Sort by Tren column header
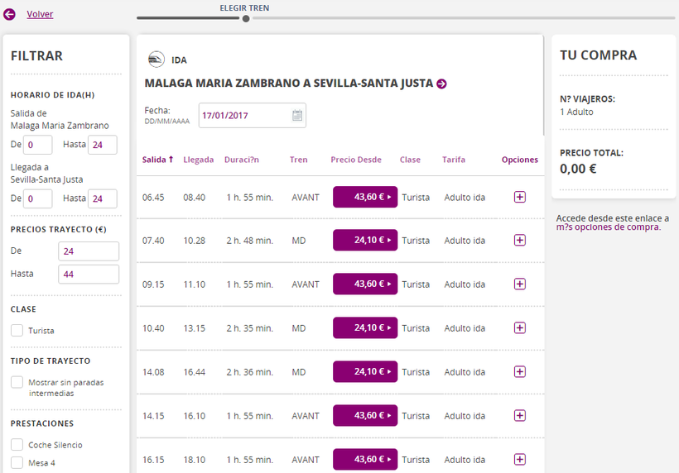This screenshot has height=473, width=679. (298, 160)
